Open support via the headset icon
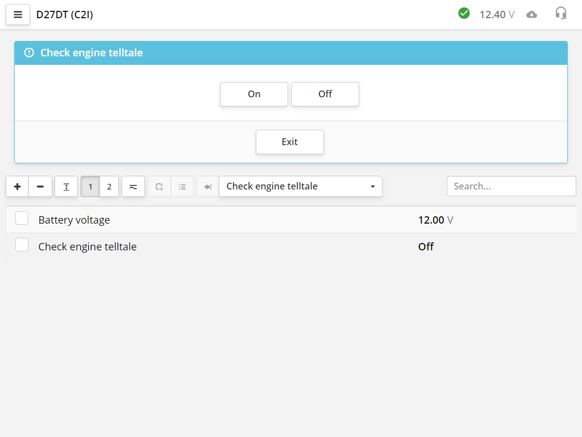Screen dimensions: 582x437 pos(561,14)
